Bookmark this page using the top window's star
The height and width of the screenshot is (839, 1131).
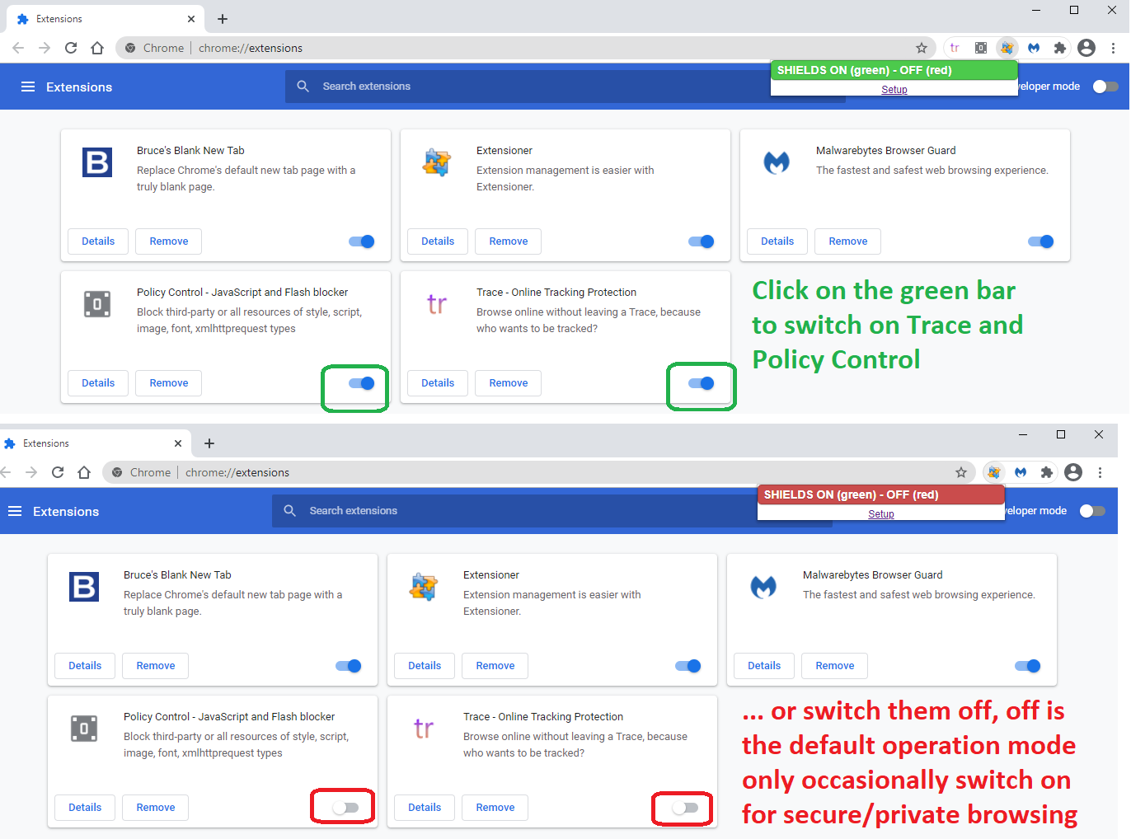922,48
